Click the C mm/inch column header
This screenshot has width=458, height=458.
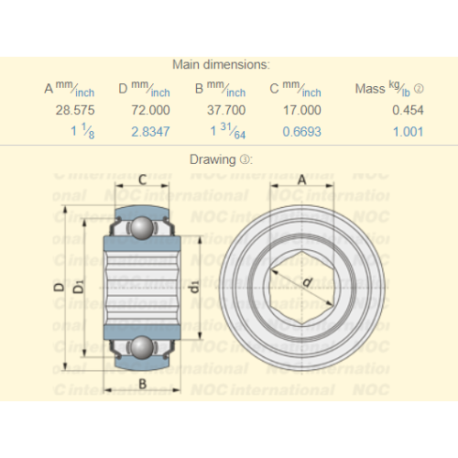pos(295,89)
